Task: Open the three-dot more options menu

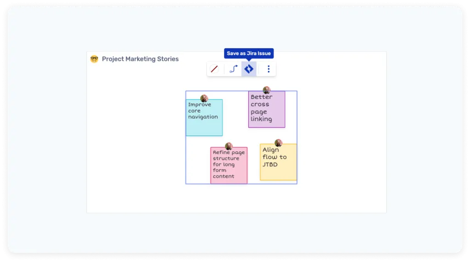Action: pyautogui.click(x=269, y=69)
